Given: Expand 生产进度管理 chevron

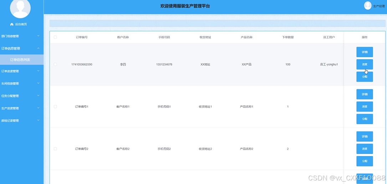Looking at the screenshot, I should (x=38, y=108).
